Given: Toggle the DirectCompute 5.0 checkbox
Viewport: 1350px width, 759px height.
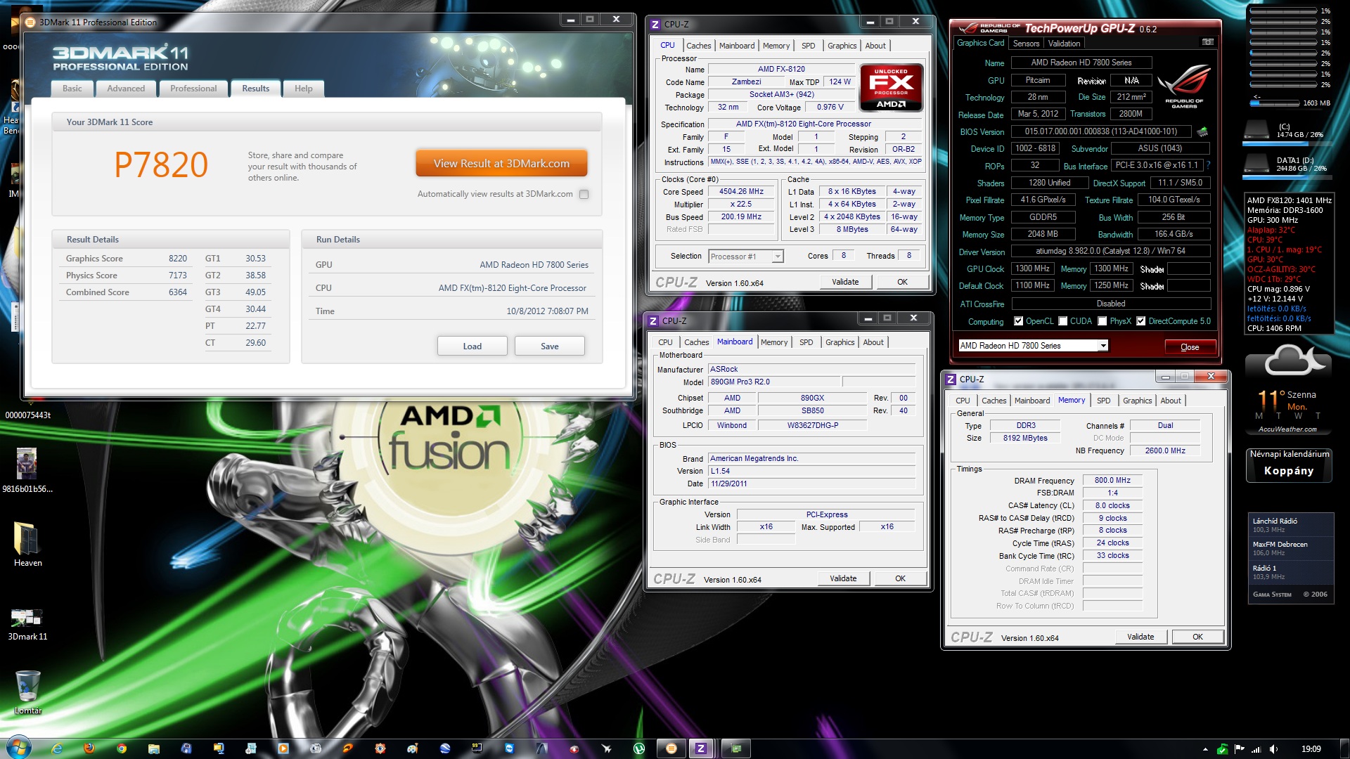Looking at the screenshot, I should 1140,321.
